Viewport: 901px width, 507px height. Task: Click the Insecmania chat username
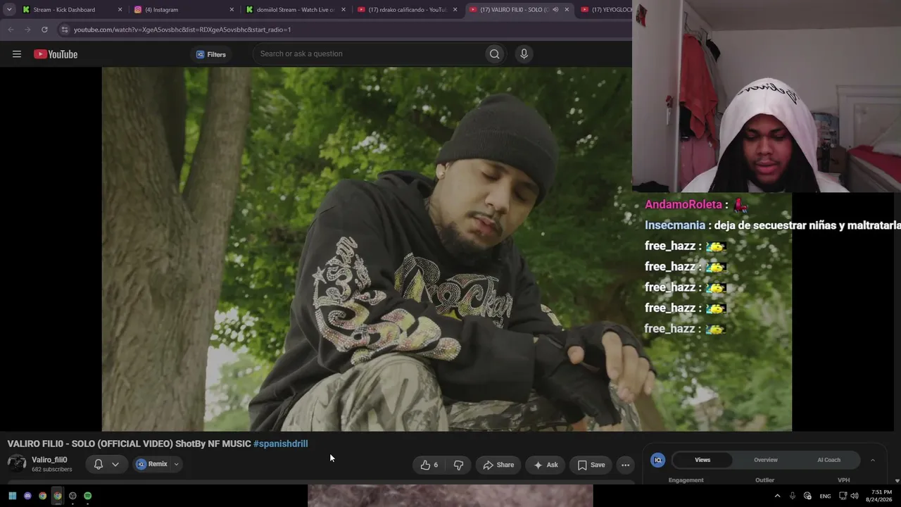(x=675, y=225)
